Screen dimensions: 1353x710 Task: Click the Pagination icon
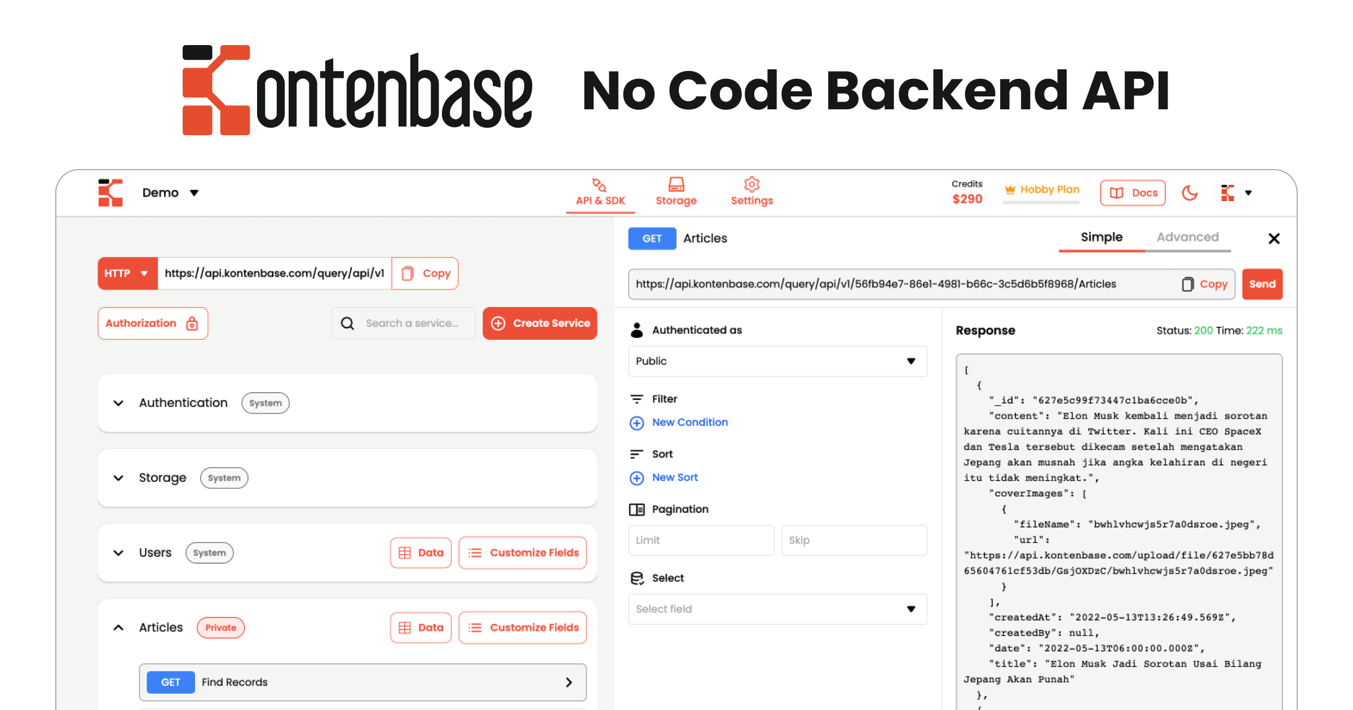click(x=637, y=509)
